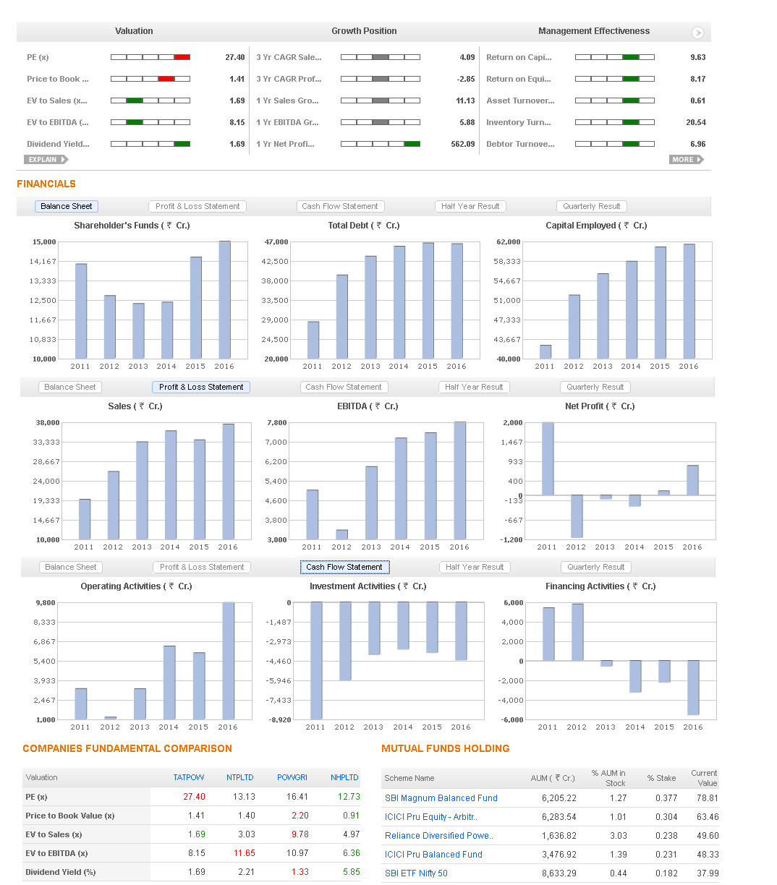Open EXPLAIN for the valuation ratios
Image resolution: width=777 pixels, height=885 pixels.
(46, 159)
